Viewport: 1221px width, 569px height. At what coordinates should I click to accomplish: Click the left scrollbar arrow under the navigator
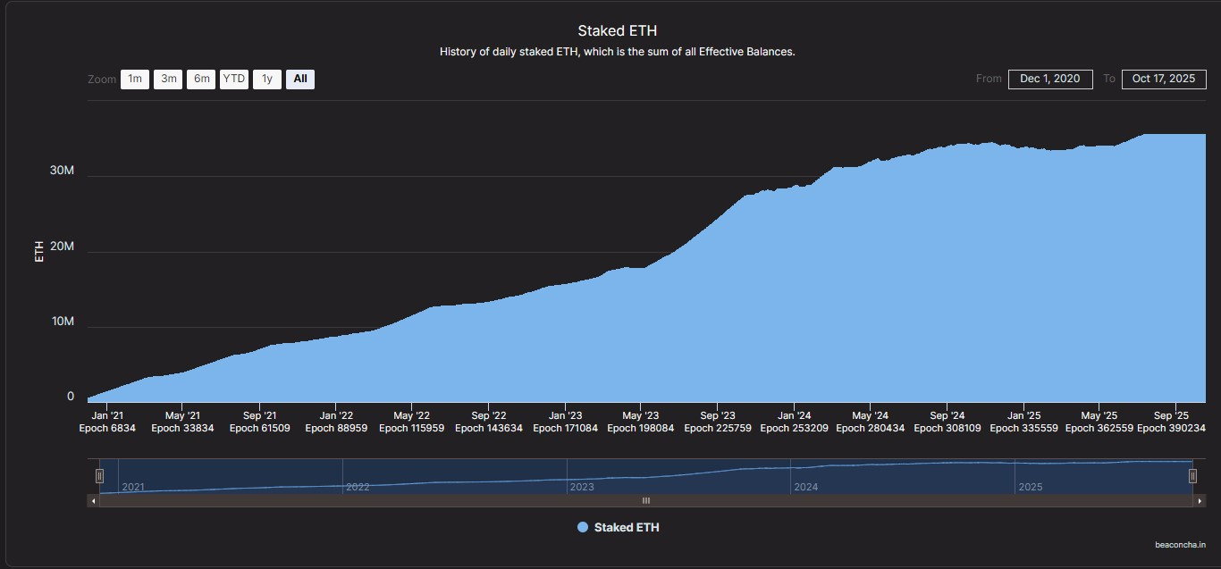[x=93, y=501]
